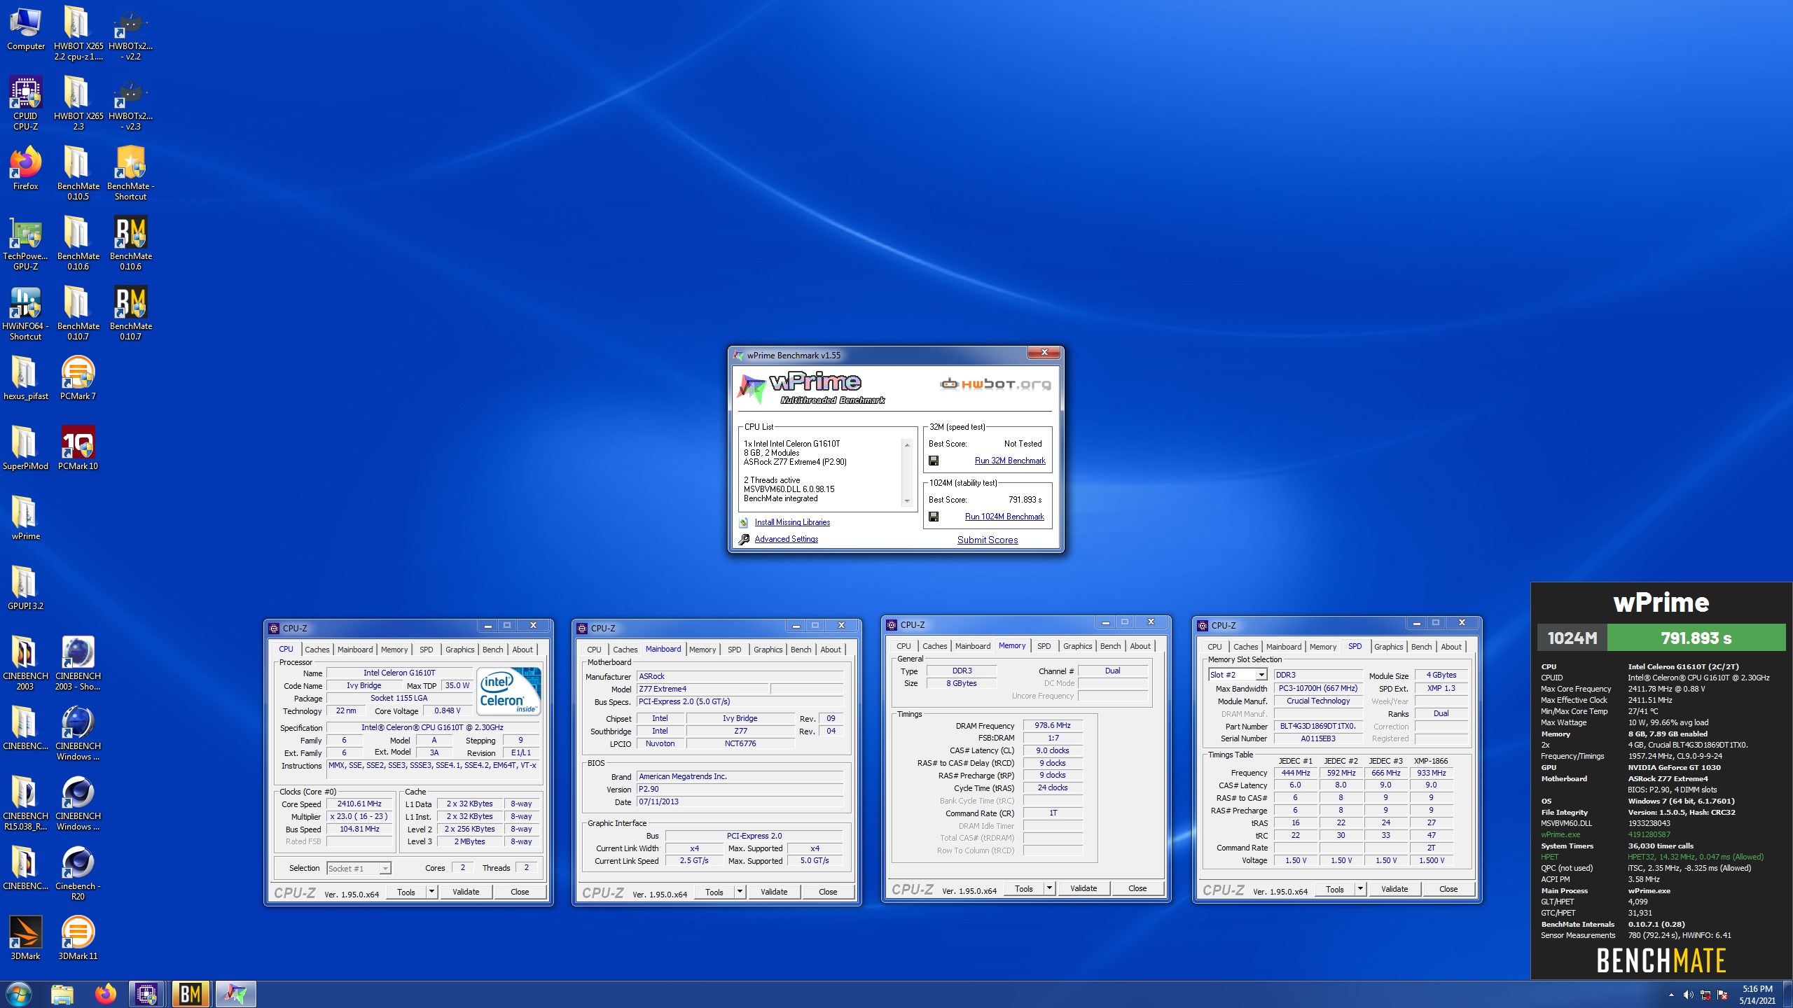Open CPUID CPU-Z desktop shortcut
The width and height of the screenshot is (1793, 1008).
click(x=26, y=104)
